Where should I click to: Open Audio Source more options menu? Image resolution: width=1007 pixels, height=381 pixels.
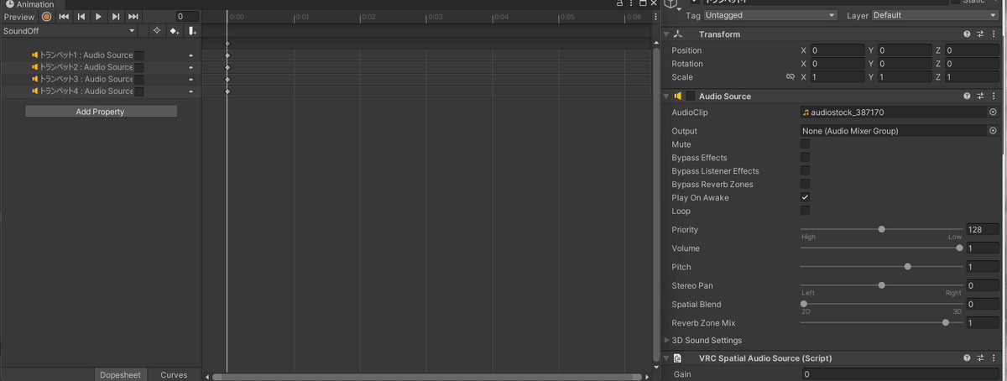point(994,97)
